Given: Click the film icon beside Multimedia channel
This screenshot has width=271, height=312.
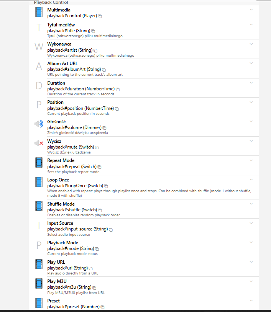Looking at the screenshot, I should (39, 12).
